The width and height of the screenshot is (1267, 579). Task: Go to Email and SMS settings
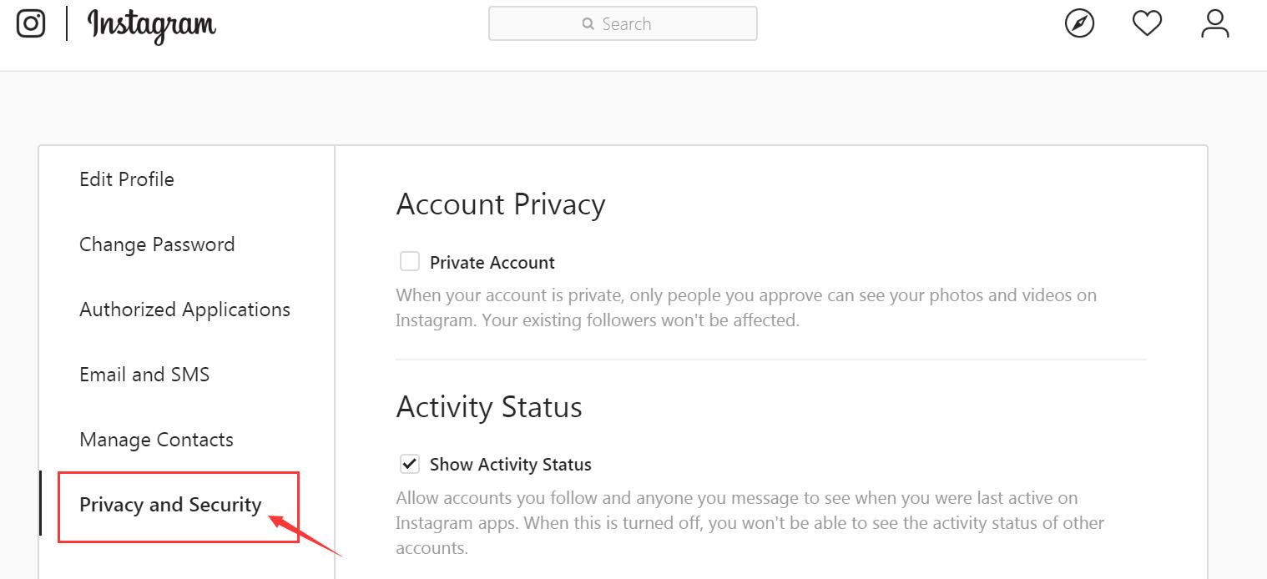144,375
